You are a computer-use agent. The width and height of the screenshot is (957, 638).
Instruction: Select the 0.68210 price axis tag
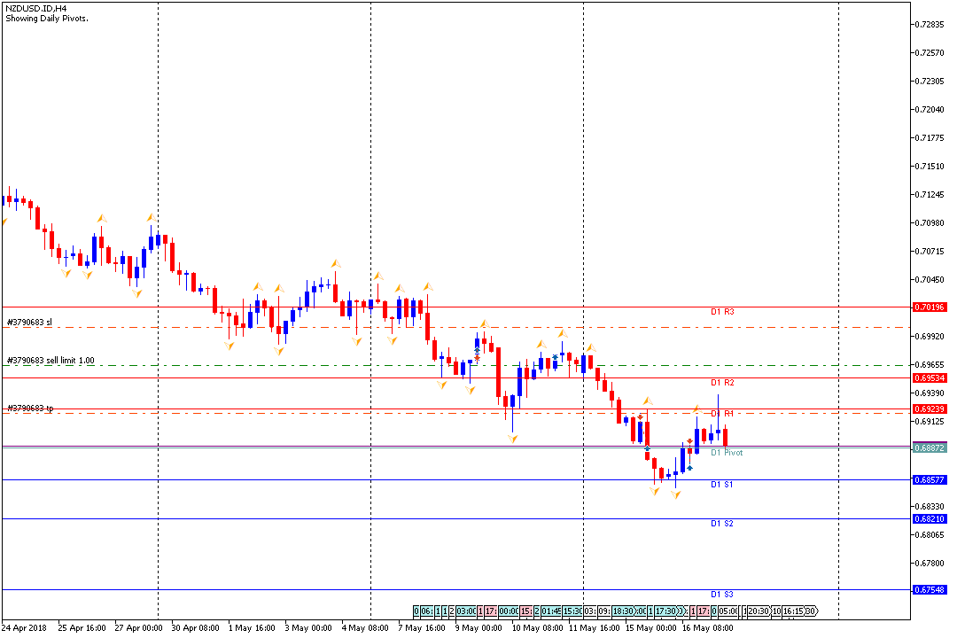coord(929,519)
